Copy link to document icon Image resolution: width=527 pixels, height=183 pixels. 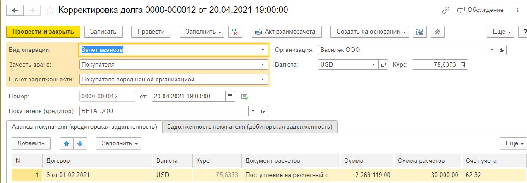pos(445,11)
